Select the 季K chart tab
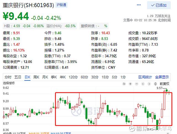This screenshot has width=177, height=134. (x=54, y=77)
